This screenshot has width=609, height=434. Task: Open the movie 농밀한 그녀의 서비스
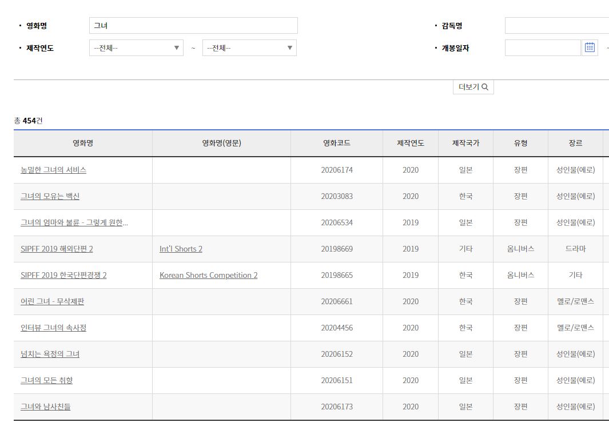53,170
